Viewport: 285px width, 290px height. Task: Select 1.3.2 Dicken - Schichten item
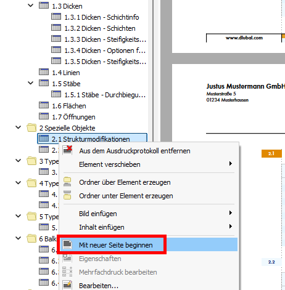(x=100, y=28)
